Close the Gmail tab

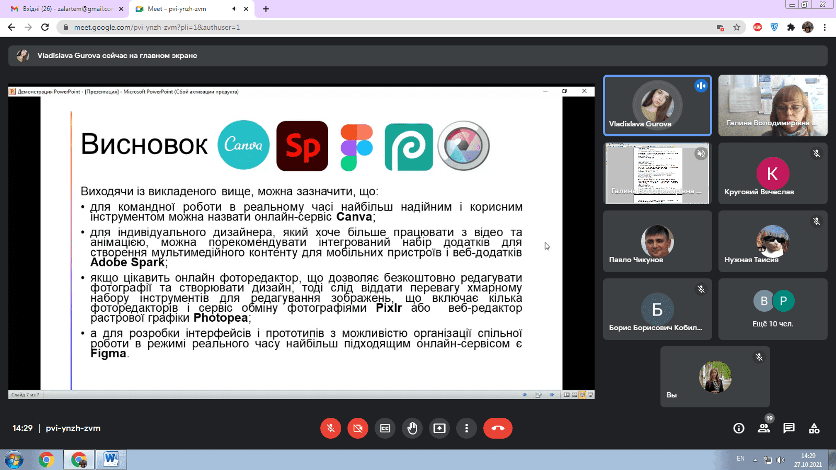[x=121, y=9]
